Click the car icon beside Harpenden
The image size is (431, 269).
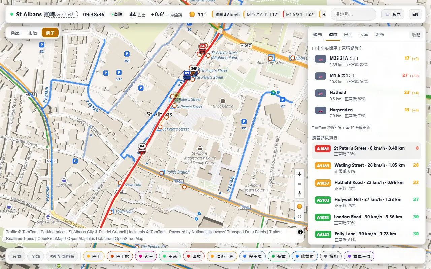point(321,110)
